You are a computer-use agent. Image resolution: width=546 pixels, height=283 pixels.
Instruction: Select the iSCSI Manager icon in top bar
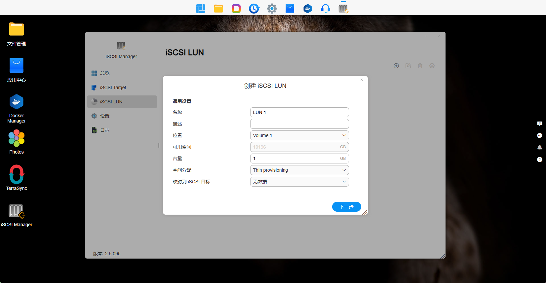tap(343, 9)
